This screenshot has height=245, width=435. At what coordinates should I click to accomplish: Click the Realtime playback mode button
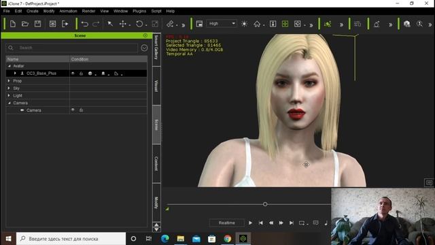click(226, 223)
